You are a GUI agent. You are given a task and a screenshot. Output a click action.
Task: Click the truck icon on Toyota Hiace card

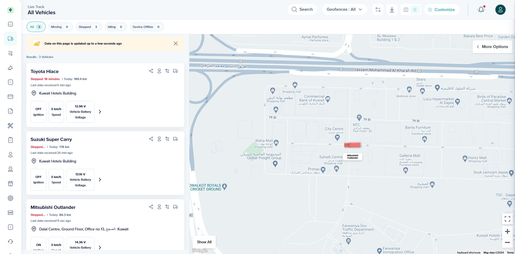tap(175, 71)
